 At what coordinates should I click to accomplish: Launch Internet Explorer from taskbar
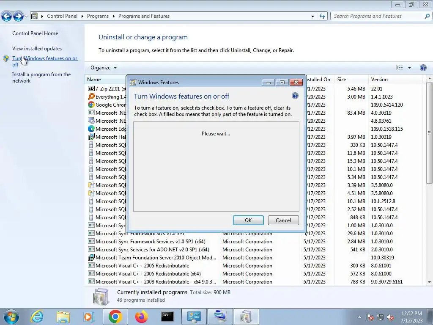pos(37,317)
